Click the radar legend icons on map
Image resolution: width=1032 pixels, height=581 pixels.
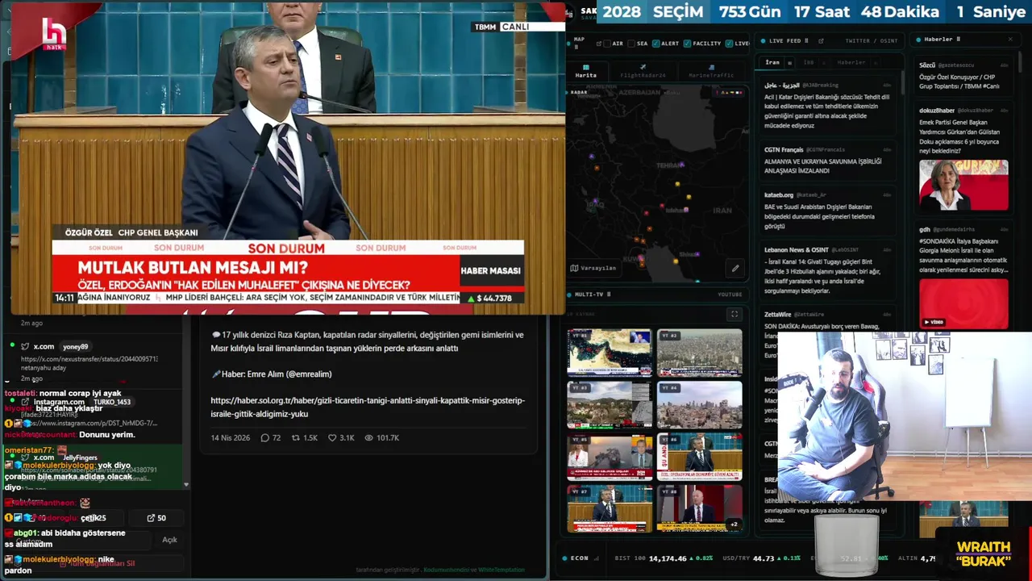tap(730, 92)
